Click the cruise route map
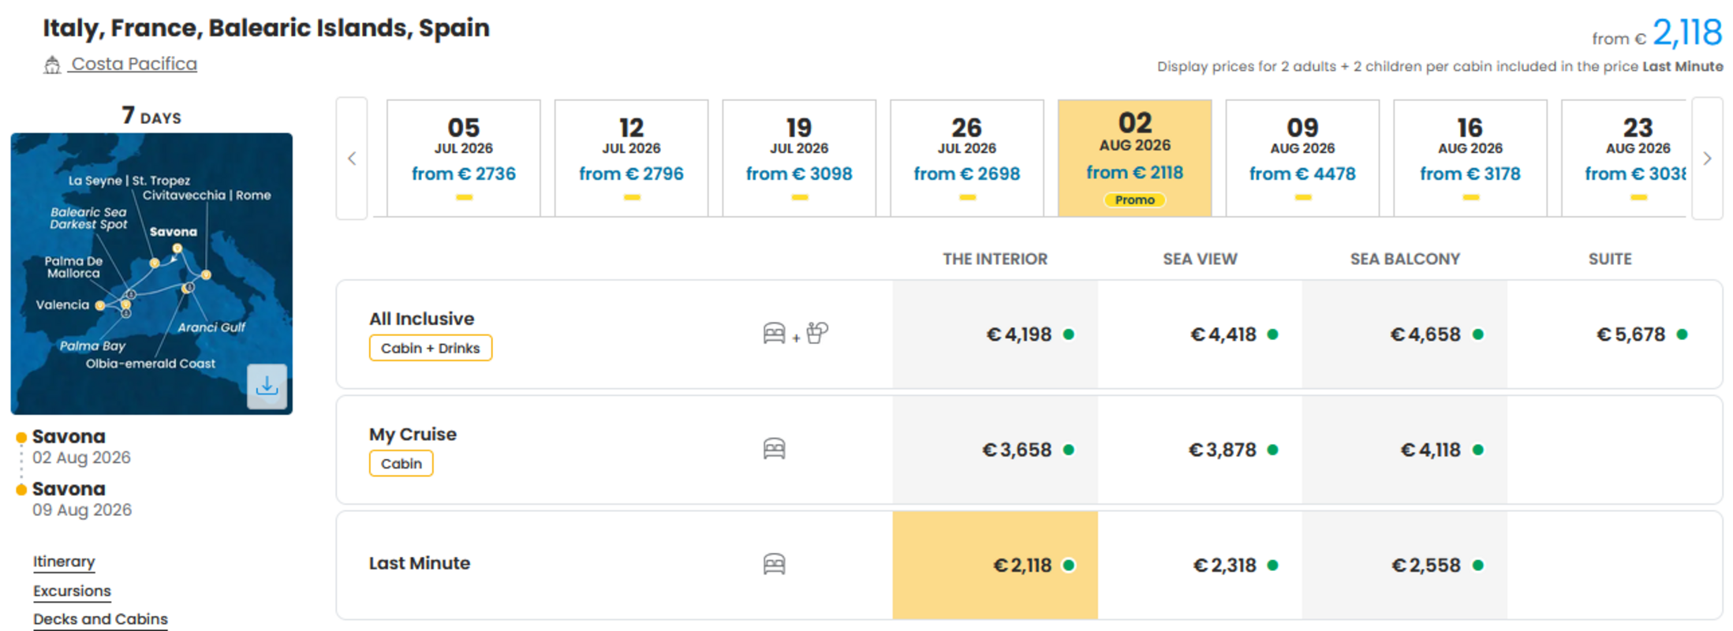Image resolution: width=1733 pixels, height=631 pixels. coord(151,274)
